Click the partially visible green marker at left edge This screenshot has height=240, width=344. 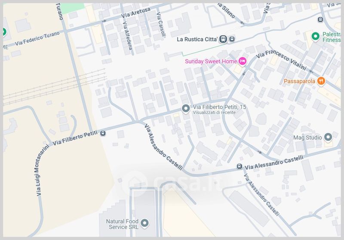pyautogui.click(x=4, y=32)
